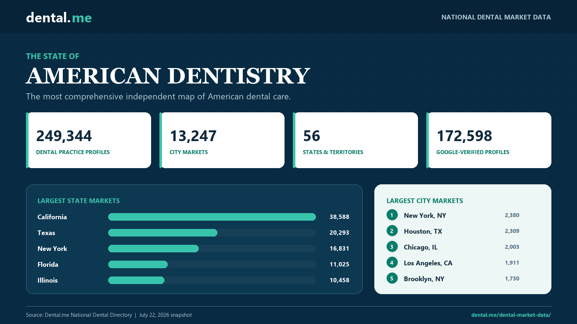The image size is (577, 324).
Task: Select the 249,344 dental practice profiles figure
Action: pos(64,136)
